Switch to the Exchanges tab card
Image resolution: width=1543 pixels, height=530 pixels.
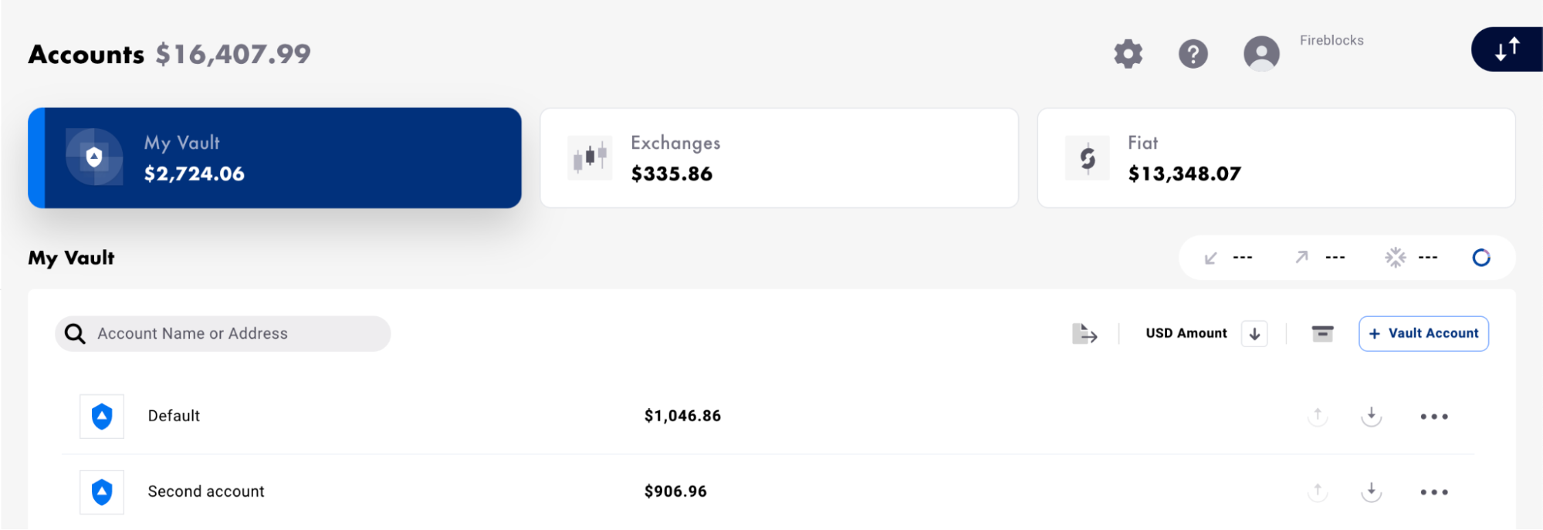tap(779, 158)
